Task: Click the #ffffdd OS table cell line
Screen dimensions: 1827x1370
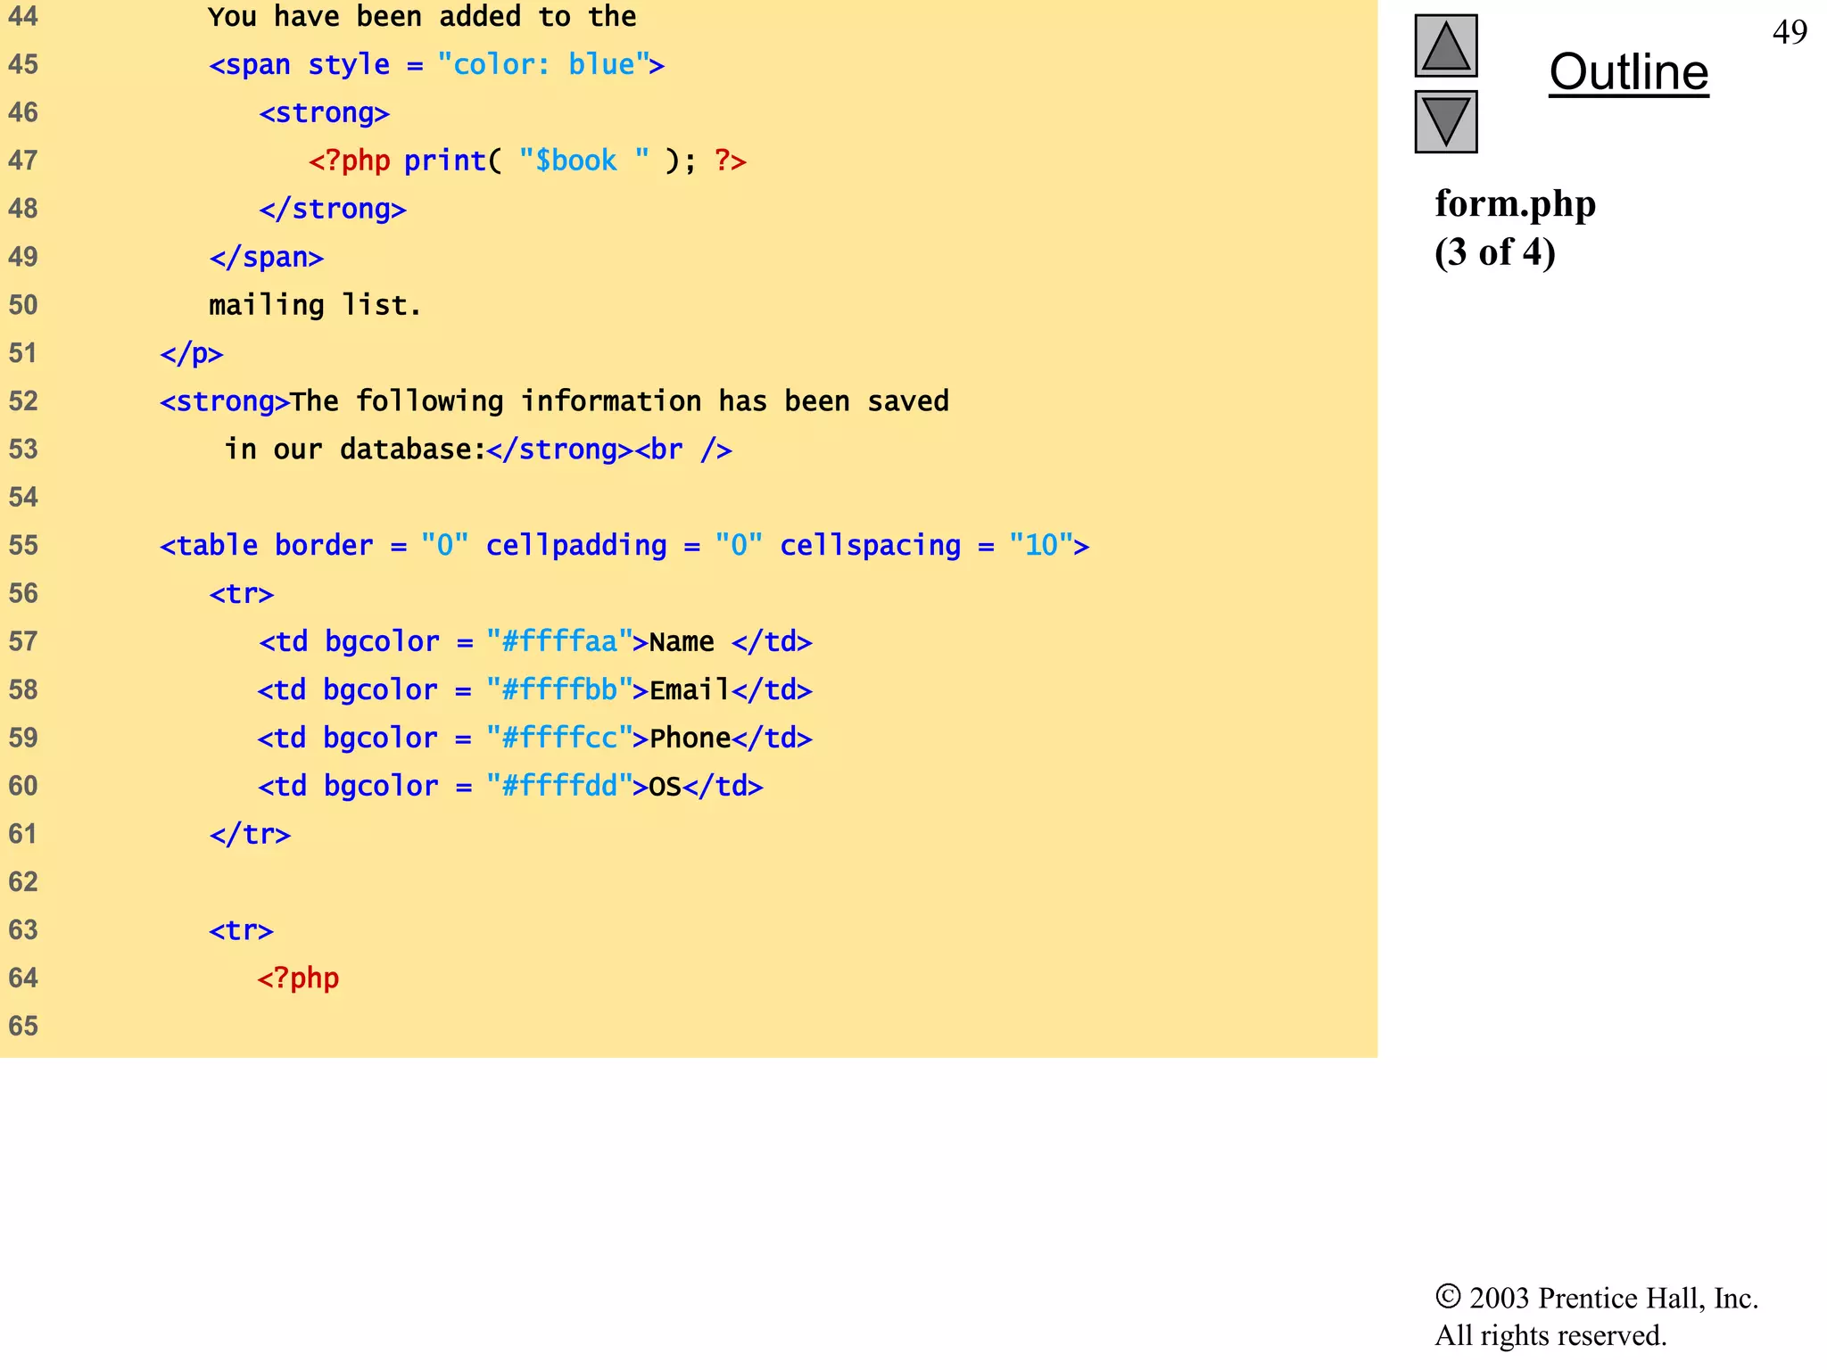Action: 510,786
